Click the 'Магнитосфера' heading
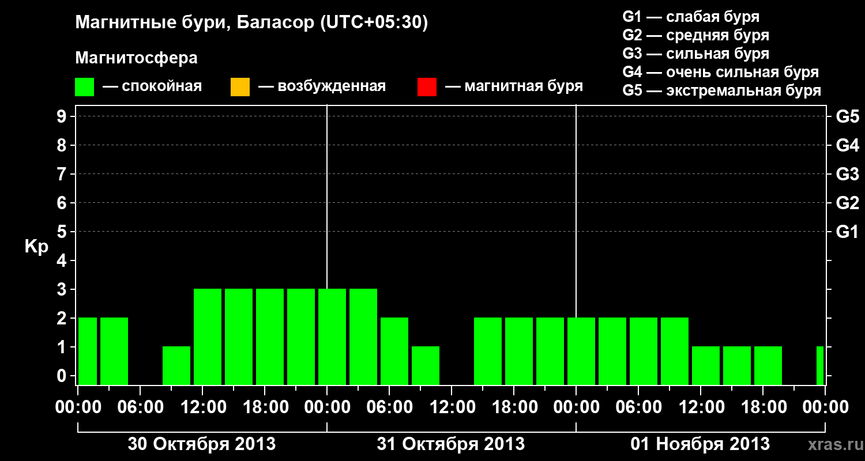This screenshot has height=461, width=865. click(x=137, y=58)
